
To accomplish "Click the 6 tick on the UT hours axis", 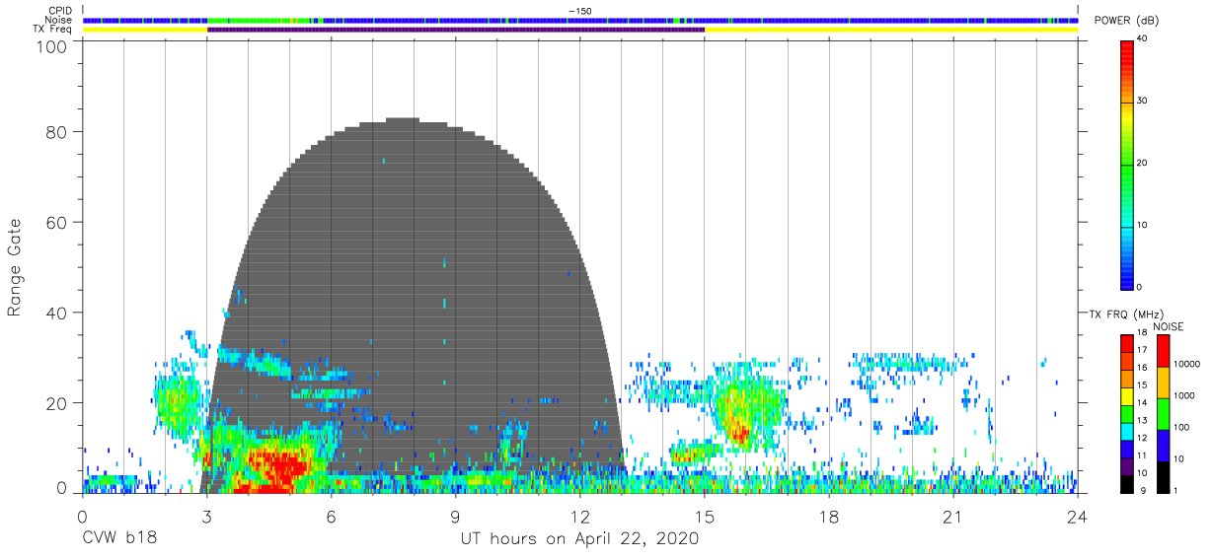I will point(331,517).
